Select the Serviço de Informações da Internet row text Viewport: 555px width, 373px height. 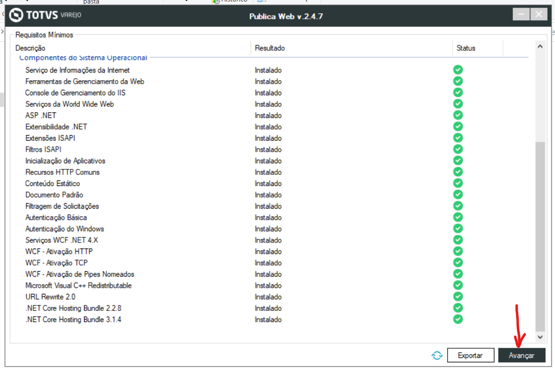(78, 70)
